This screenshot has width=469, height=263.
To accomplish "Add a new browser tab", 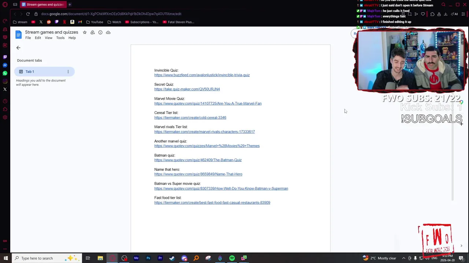I will 70,4.
